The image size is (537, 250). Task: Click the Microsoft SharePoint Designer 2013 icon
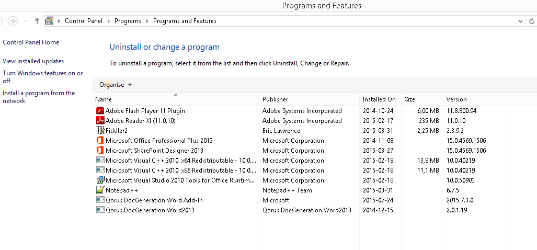pos(100,150)
